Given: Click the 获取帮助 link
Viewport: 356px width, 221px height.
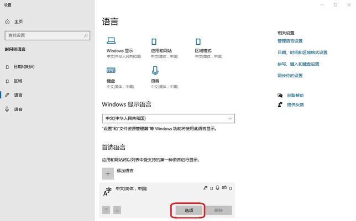Looking at the screenshot, I should [x=295, y=96].
